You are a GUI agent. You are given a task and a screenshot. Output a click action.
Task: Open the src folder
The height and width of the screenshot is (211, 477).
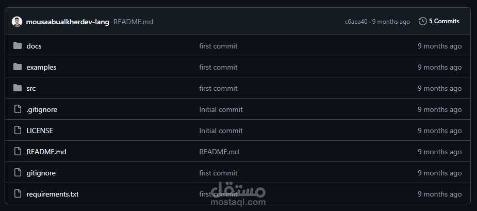tap(31, 89)
